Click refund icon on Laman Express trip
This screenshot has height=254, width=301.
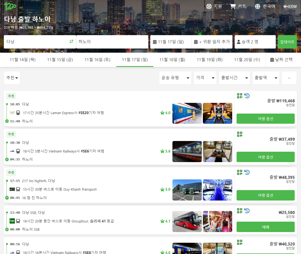[x=247, y=96]
